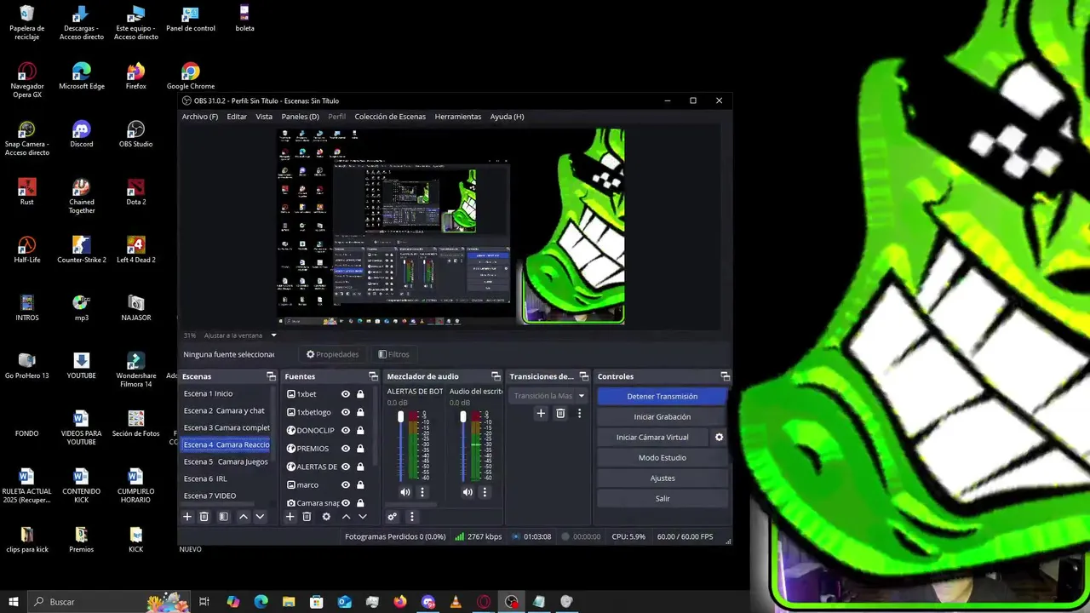The image size is (1090, 613).
Task: Open audio mixer panel options menu
Action: 412,517
